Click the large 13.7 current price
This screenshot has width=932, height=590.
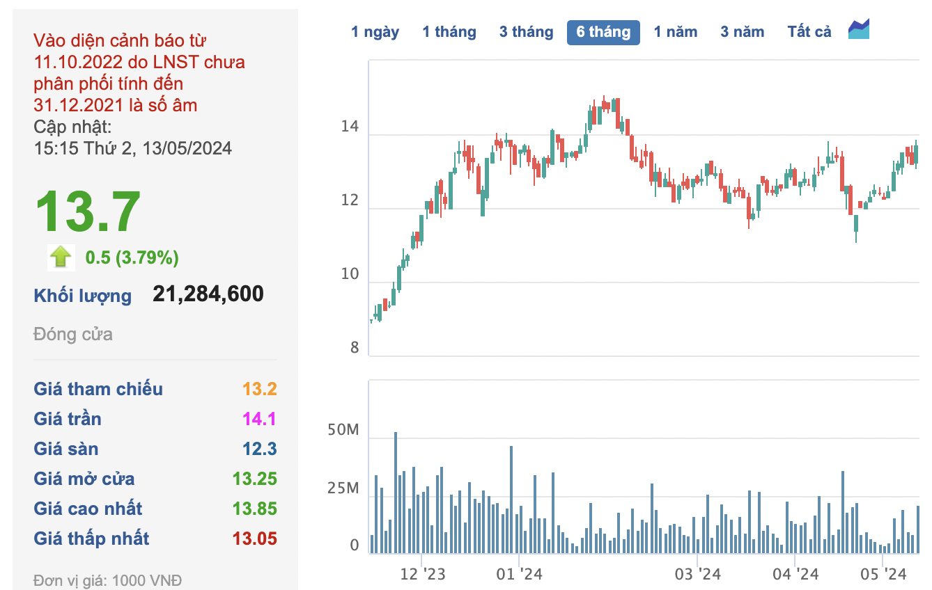88,212
